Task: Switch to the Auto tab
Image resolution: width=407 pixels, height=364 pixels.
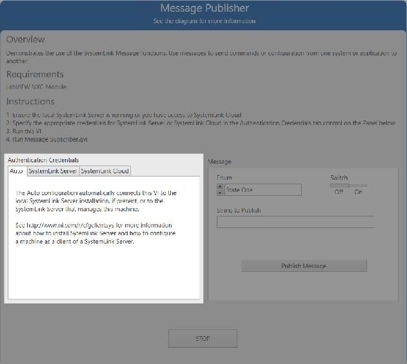Action: [17, 171]
